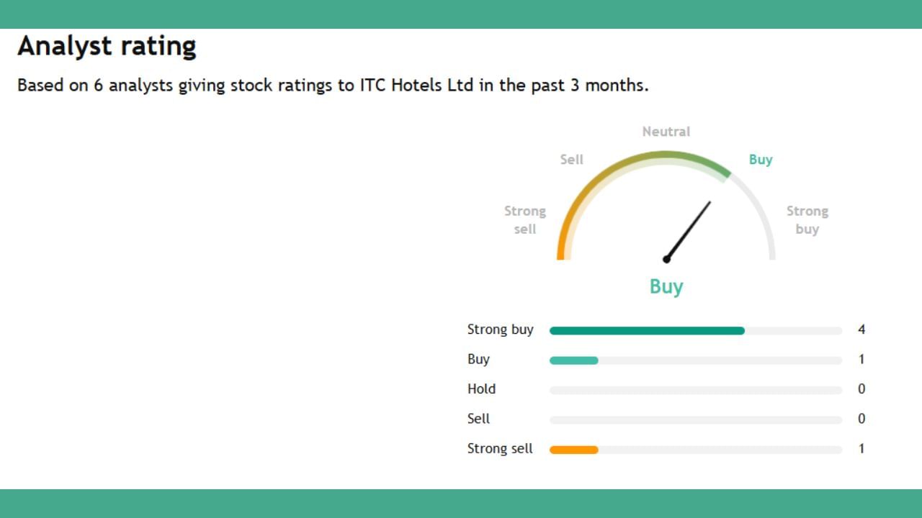Click the Neutral label above the gauge

[666, 132]
